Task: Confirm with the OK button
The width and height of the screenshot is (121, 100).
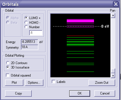Action: (80, 93)
